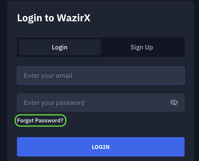Show the hidden password using the eye icon
The height and width of the screenshot is (161, 199).
click(174, 103)
